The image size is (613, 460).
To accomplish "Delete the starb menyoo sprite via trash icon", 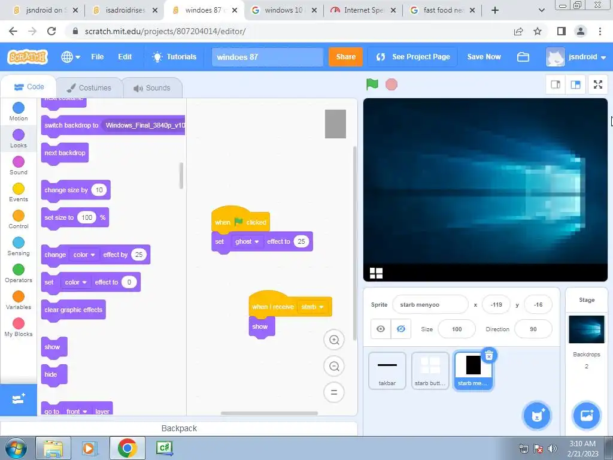I will click(488, 355).
